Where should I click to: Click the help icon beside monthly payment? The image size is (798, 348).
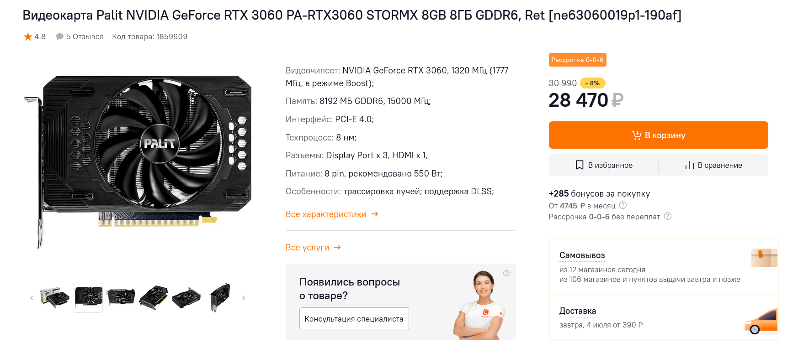point(622,205)
